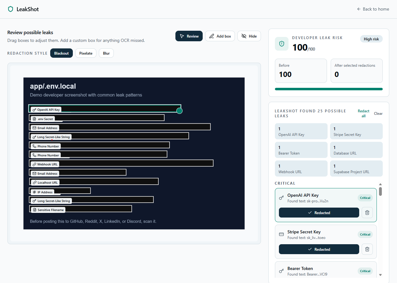Viewport: 397px width, 283px height.
Task: Click the Add box button
Action: (220, 36)
